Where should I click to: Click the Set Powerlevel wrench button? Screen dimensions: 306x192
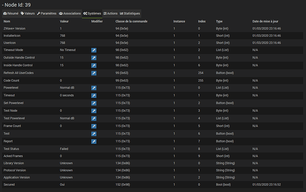[x=94, y=103]
